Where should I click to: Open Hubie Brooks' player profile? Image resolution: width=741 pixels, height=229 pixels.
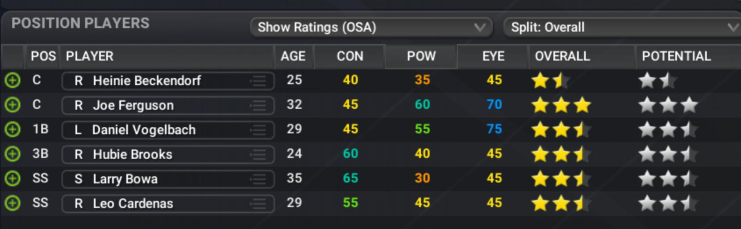coord(132,155)
